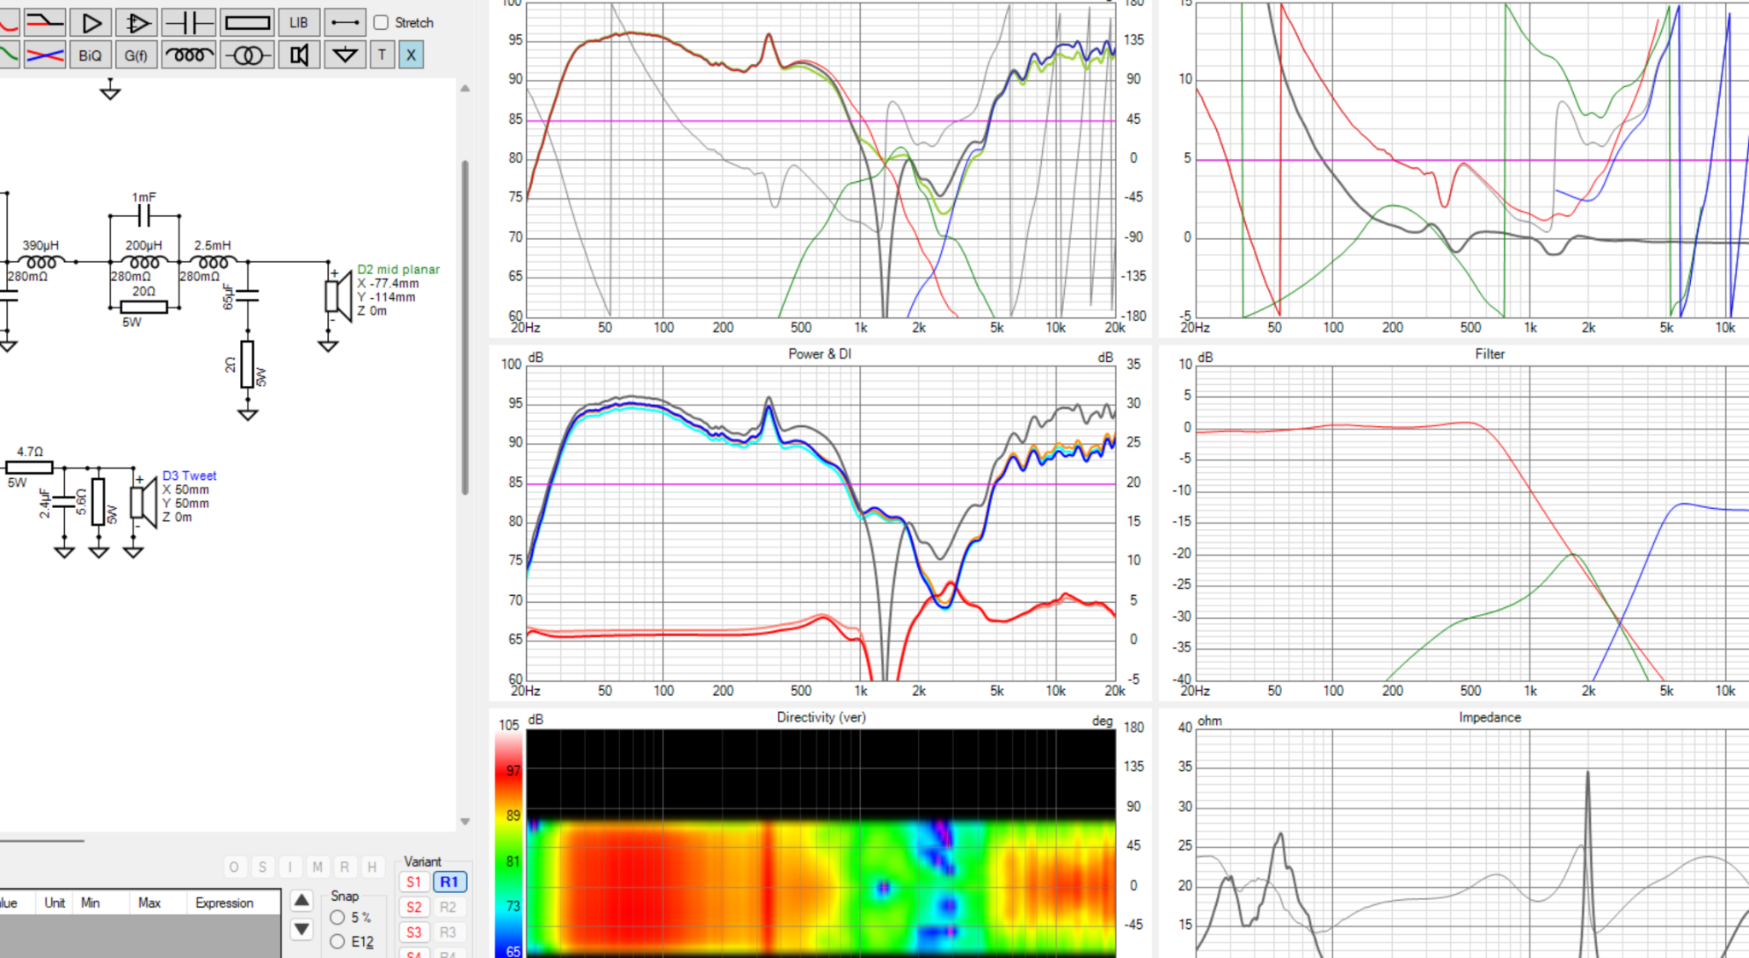Select the capacitor component tool
This screenshot has height=958, width=1749.
(189, 22)
